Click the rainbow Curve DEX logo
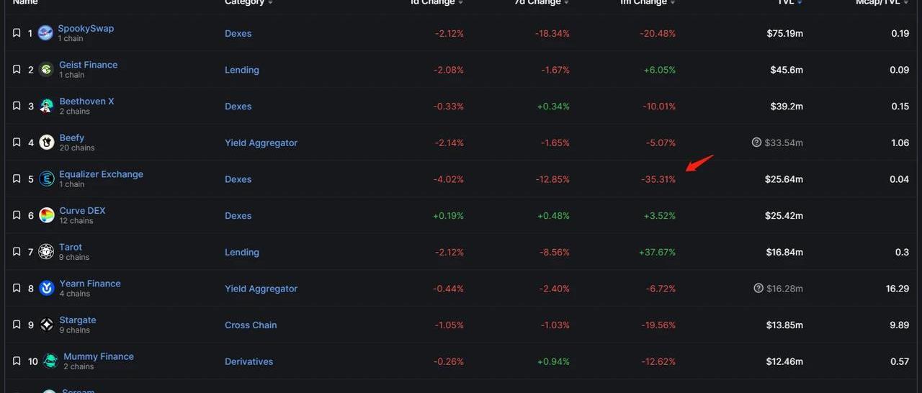 click(46, 215)
